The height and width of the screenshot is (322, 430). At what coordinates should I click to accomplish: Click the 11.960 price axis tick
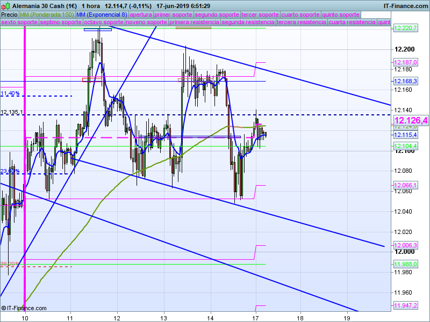pos(403,292)
